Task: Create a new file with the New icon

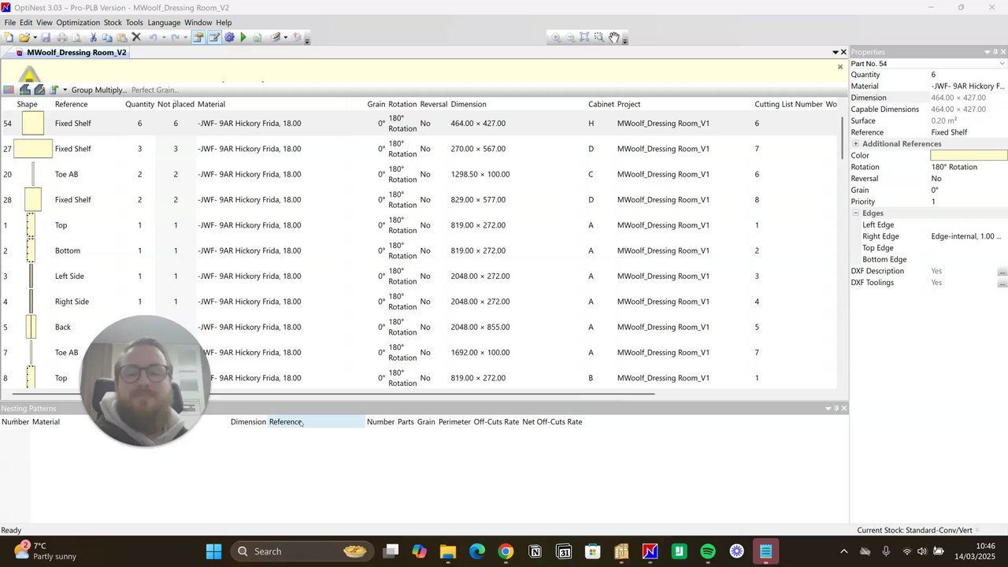Action: pyautogui.click(x=9, y=37)
